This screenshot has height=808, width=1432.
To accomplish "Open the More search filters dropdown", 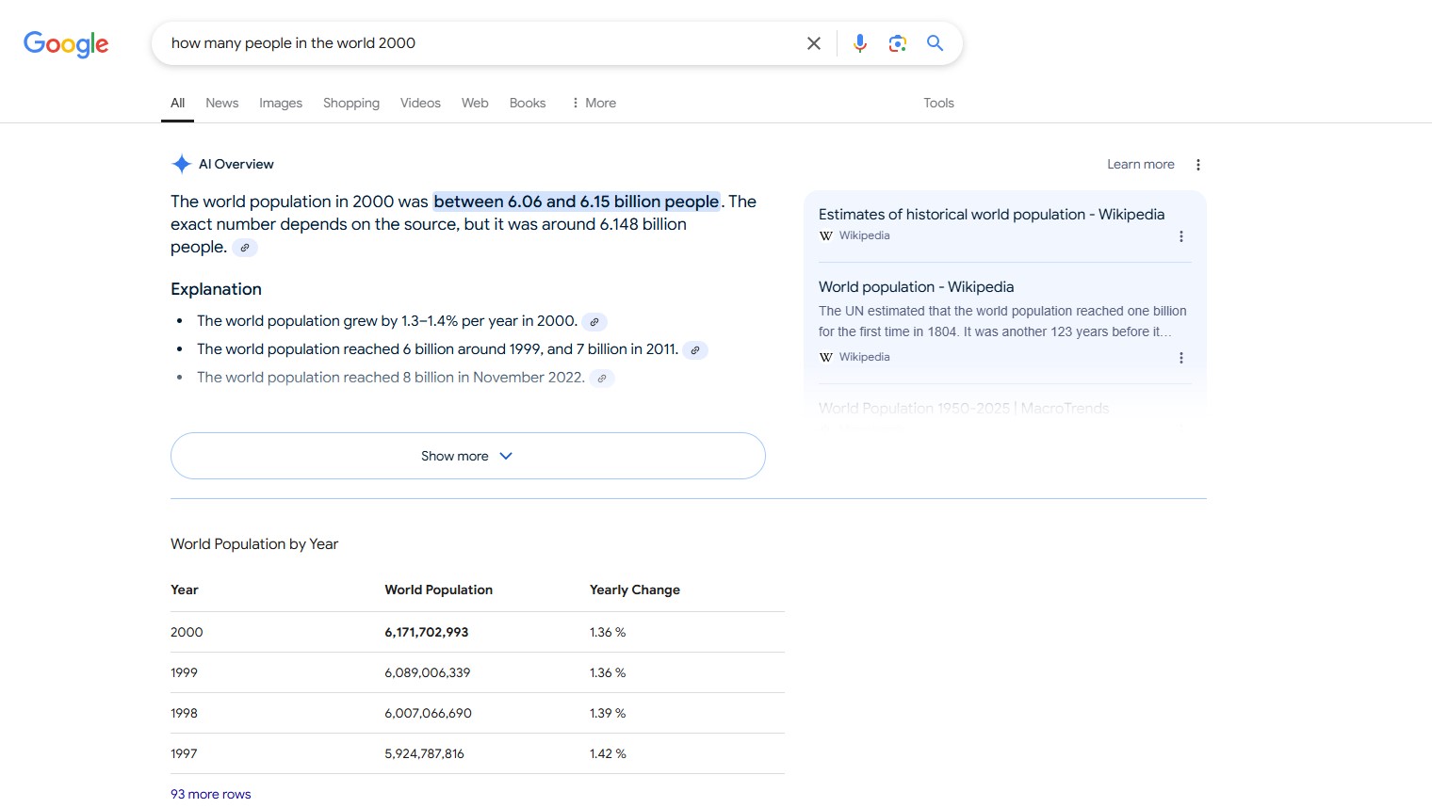I will [x=594, y=103].
